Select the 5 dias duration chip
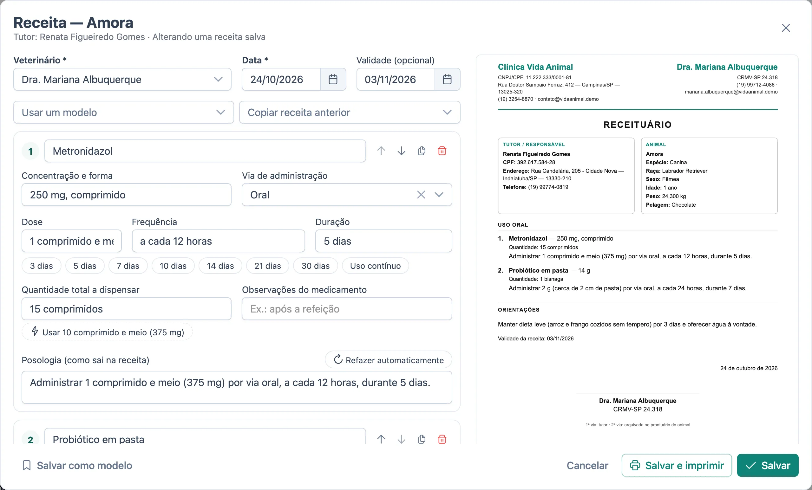 coord(85,266)
